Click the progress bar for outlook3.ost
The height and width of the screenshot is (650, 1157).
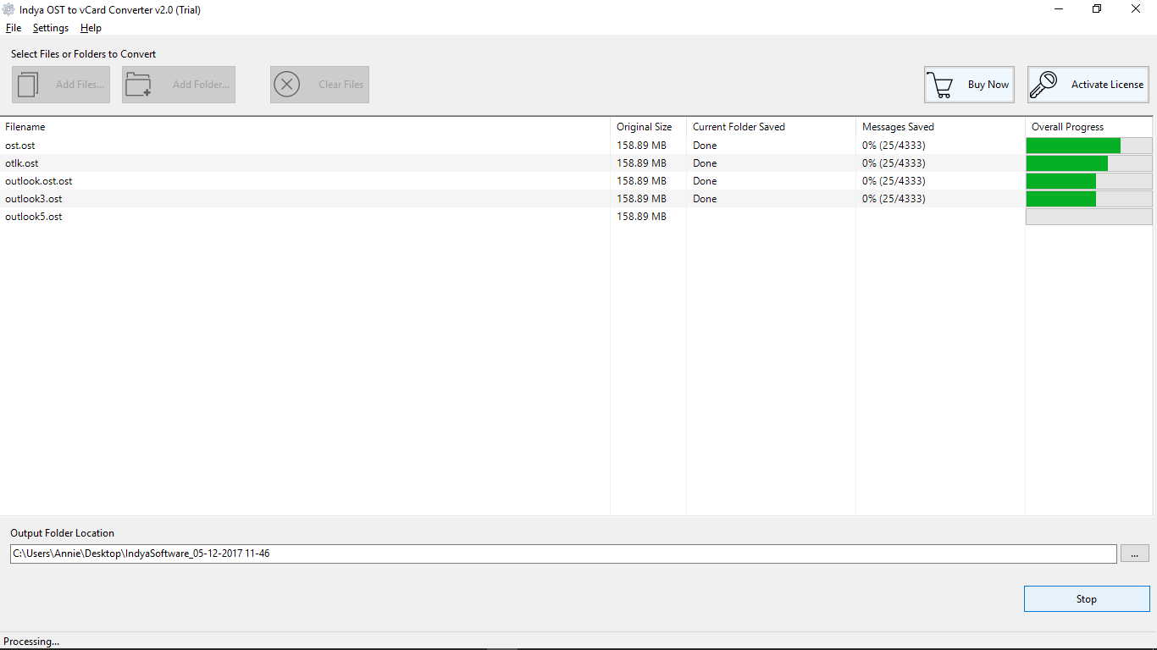coord(1089,199)
